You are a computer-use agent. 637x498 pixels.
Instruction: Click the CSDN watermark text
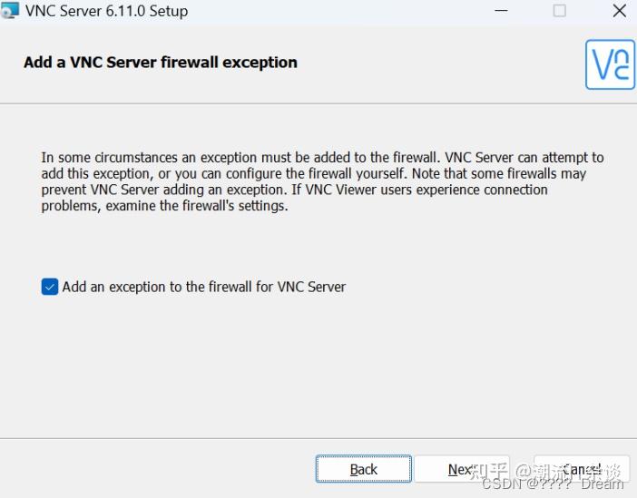pyautogui.click(x=553, y=484)
